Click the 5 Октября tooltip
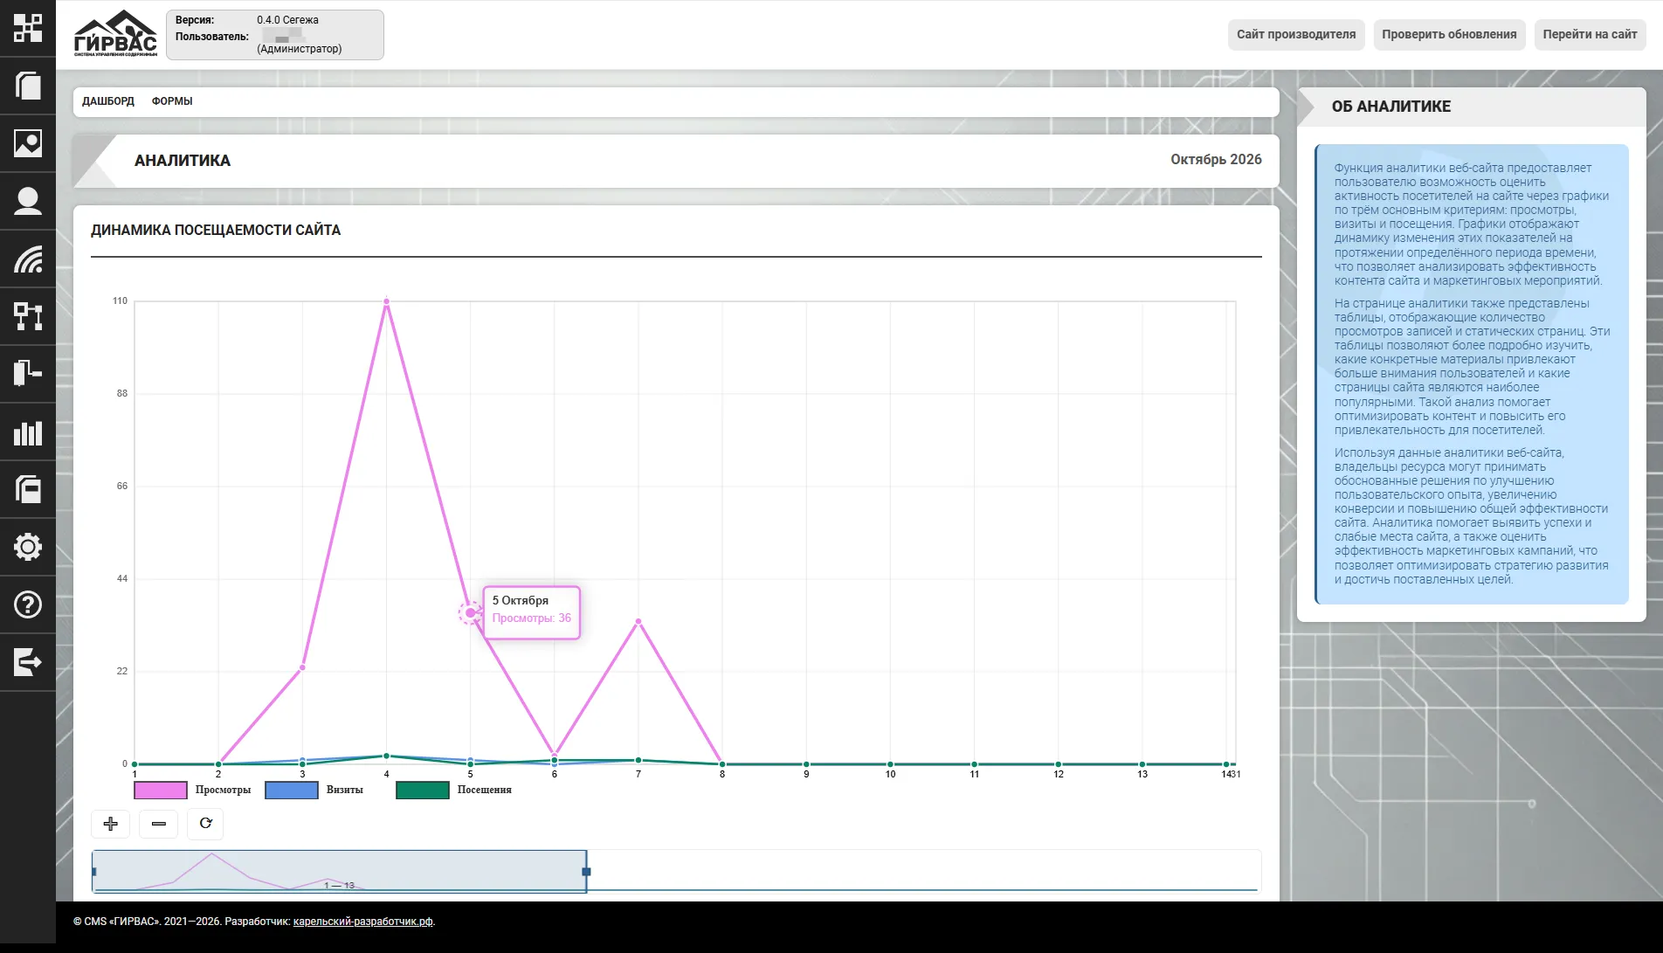This screenshot has width=1663, height=953. [531, 612]
